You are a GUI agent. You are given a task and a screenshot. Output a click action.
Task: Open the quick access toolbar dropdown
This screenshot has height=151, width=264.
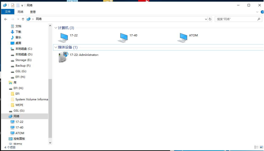22,6
